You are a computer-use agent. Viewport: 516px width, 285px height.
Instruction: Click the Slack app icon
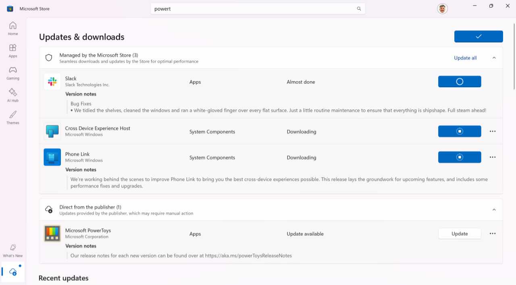pyautogui.click(x=52, y=82)
